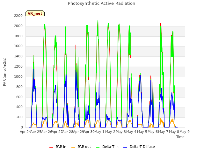The image size is (204, 153).
Task: Toggle the Delta-T Diffuse legend entry
Action: pos(139,147)
